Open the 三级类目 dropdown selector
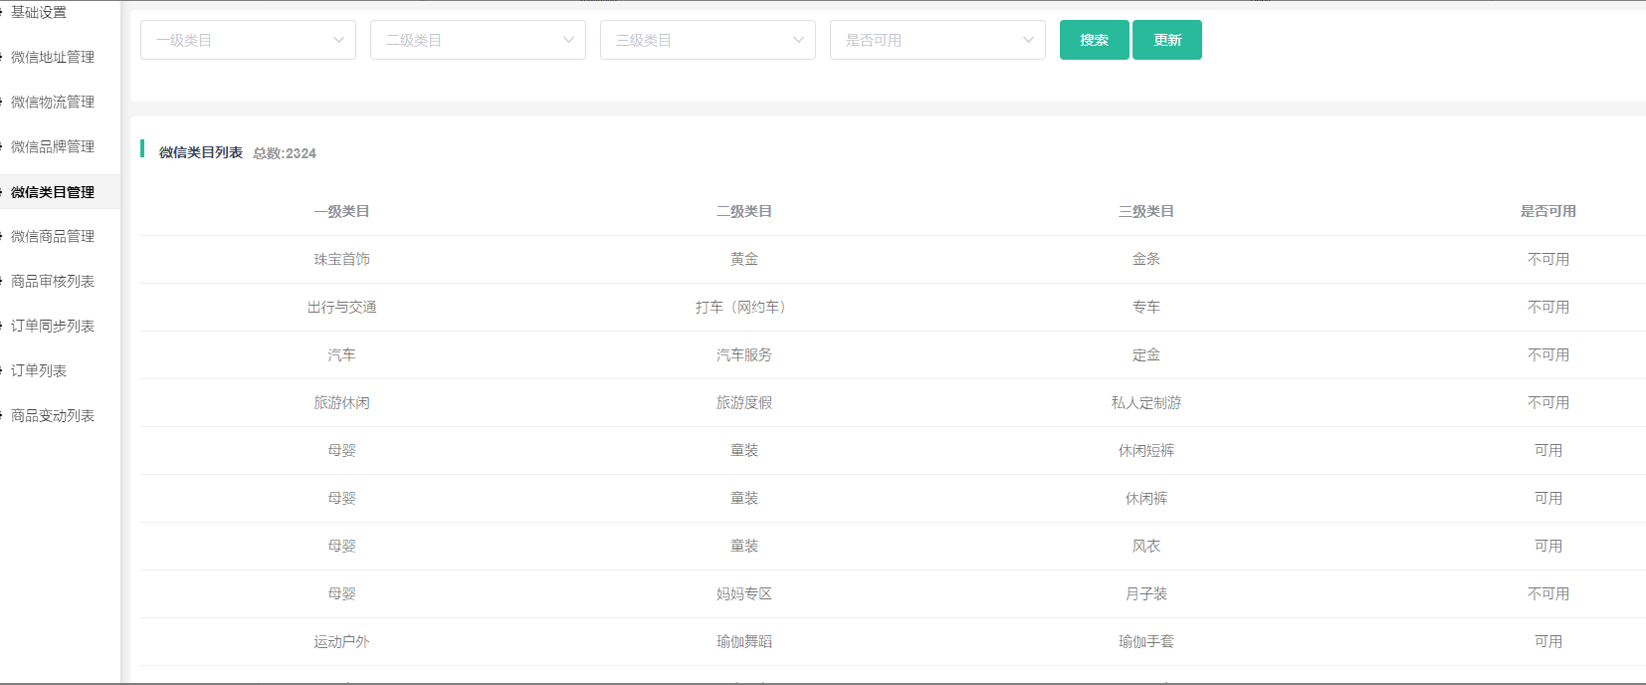Viewport: 1646px width, 685px height. tap(708, 40)
